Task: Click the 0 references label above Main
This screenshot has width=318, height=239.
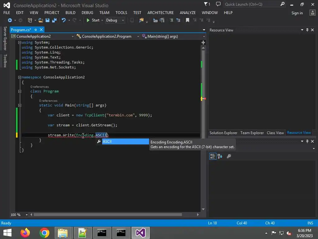Action: [48, 101]
